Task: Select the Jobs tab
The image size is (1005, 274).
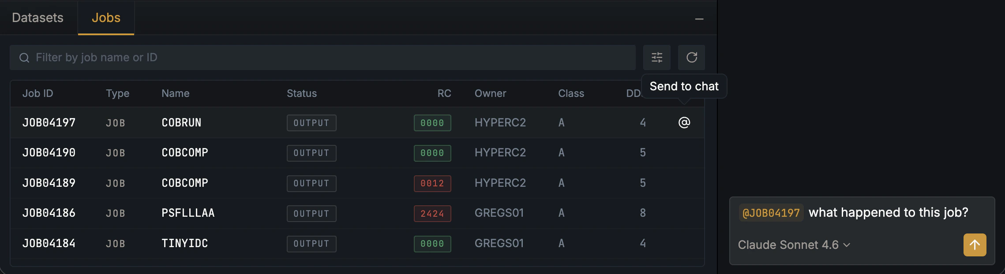Action: [106, 18]
